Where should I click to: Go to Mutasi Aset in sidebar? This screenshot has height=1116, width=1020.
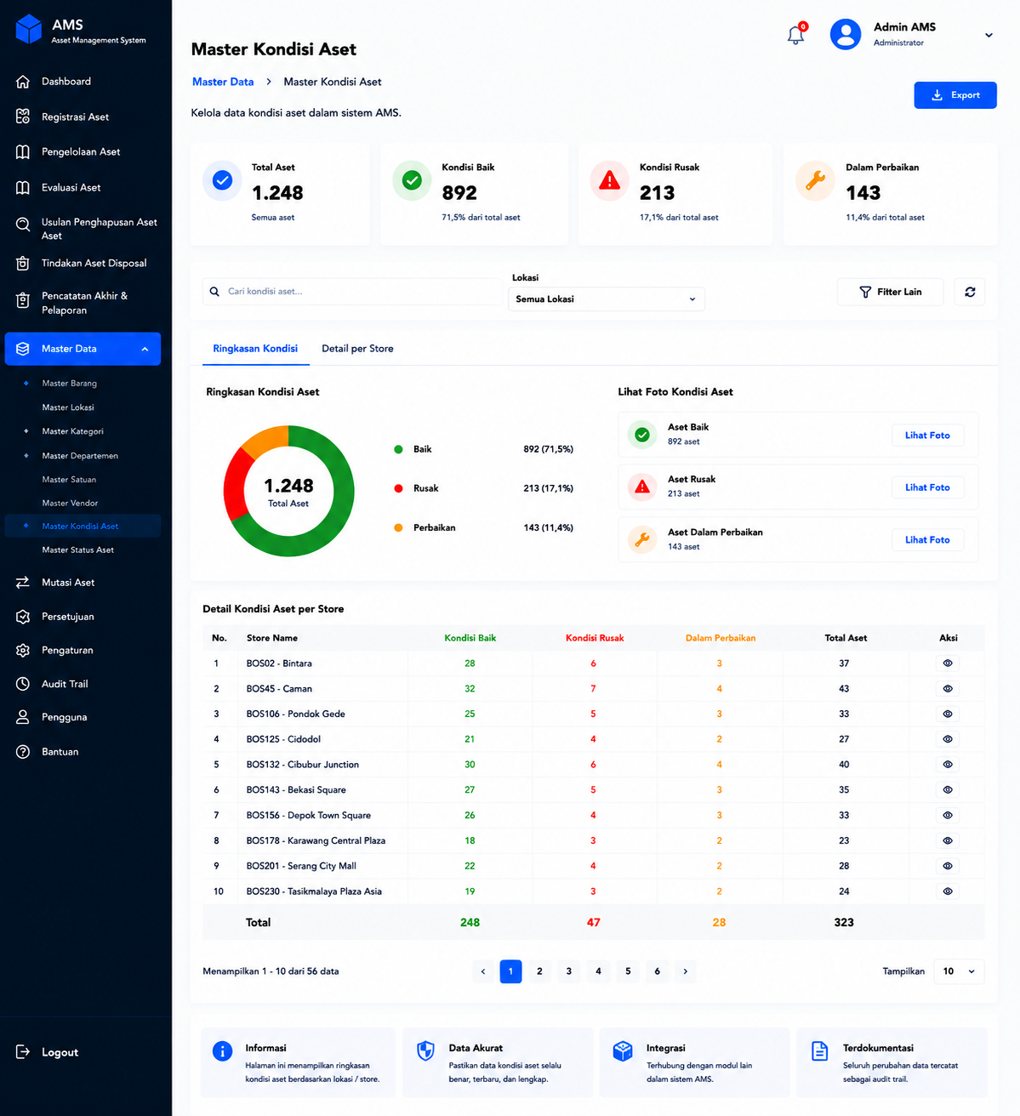click(68, 583)
